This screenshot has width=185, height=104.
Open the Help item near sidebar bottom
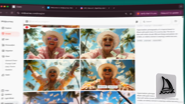(x=5, y=90)
